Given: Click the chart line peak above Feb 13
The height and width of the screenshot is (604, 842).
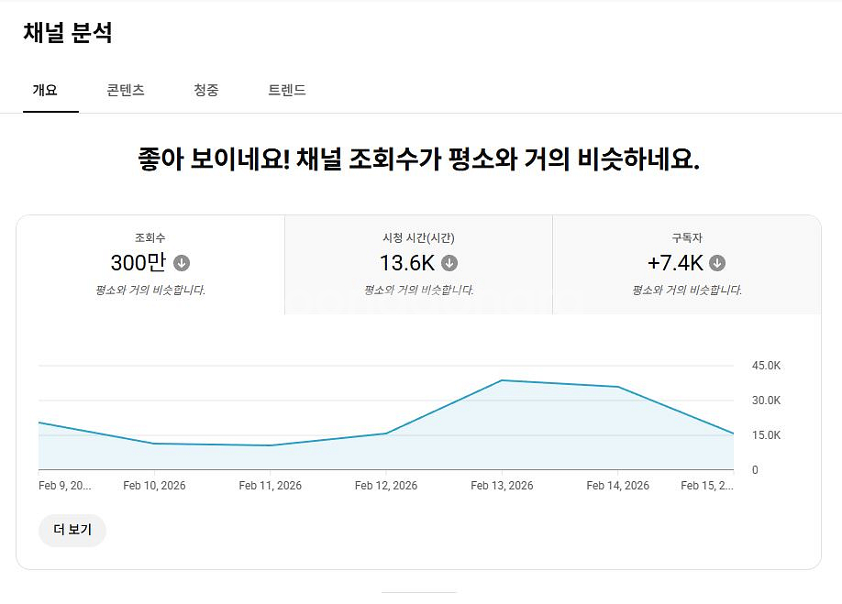Looking at the screenshot, I should click(x=502, y=380).
